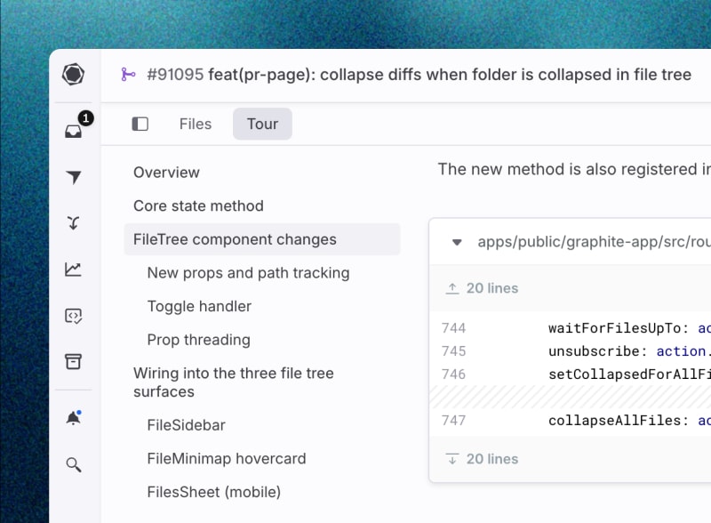Jump to Toggle handler subsection
This screenshot has width=711, height=523.
coord(199,306)
